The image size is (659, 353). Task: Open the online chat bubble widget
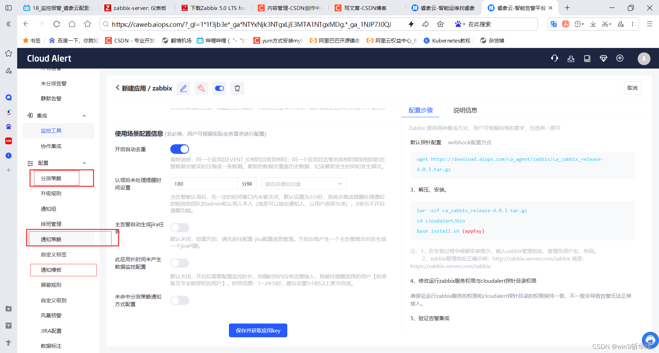coord(650,340)
